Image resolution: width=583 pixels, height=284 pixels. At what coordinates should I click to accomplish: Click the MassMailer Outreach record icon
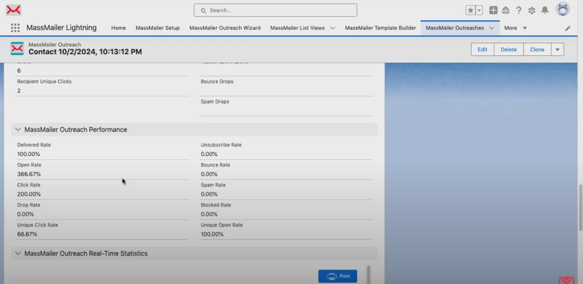(x=17, y=48)
